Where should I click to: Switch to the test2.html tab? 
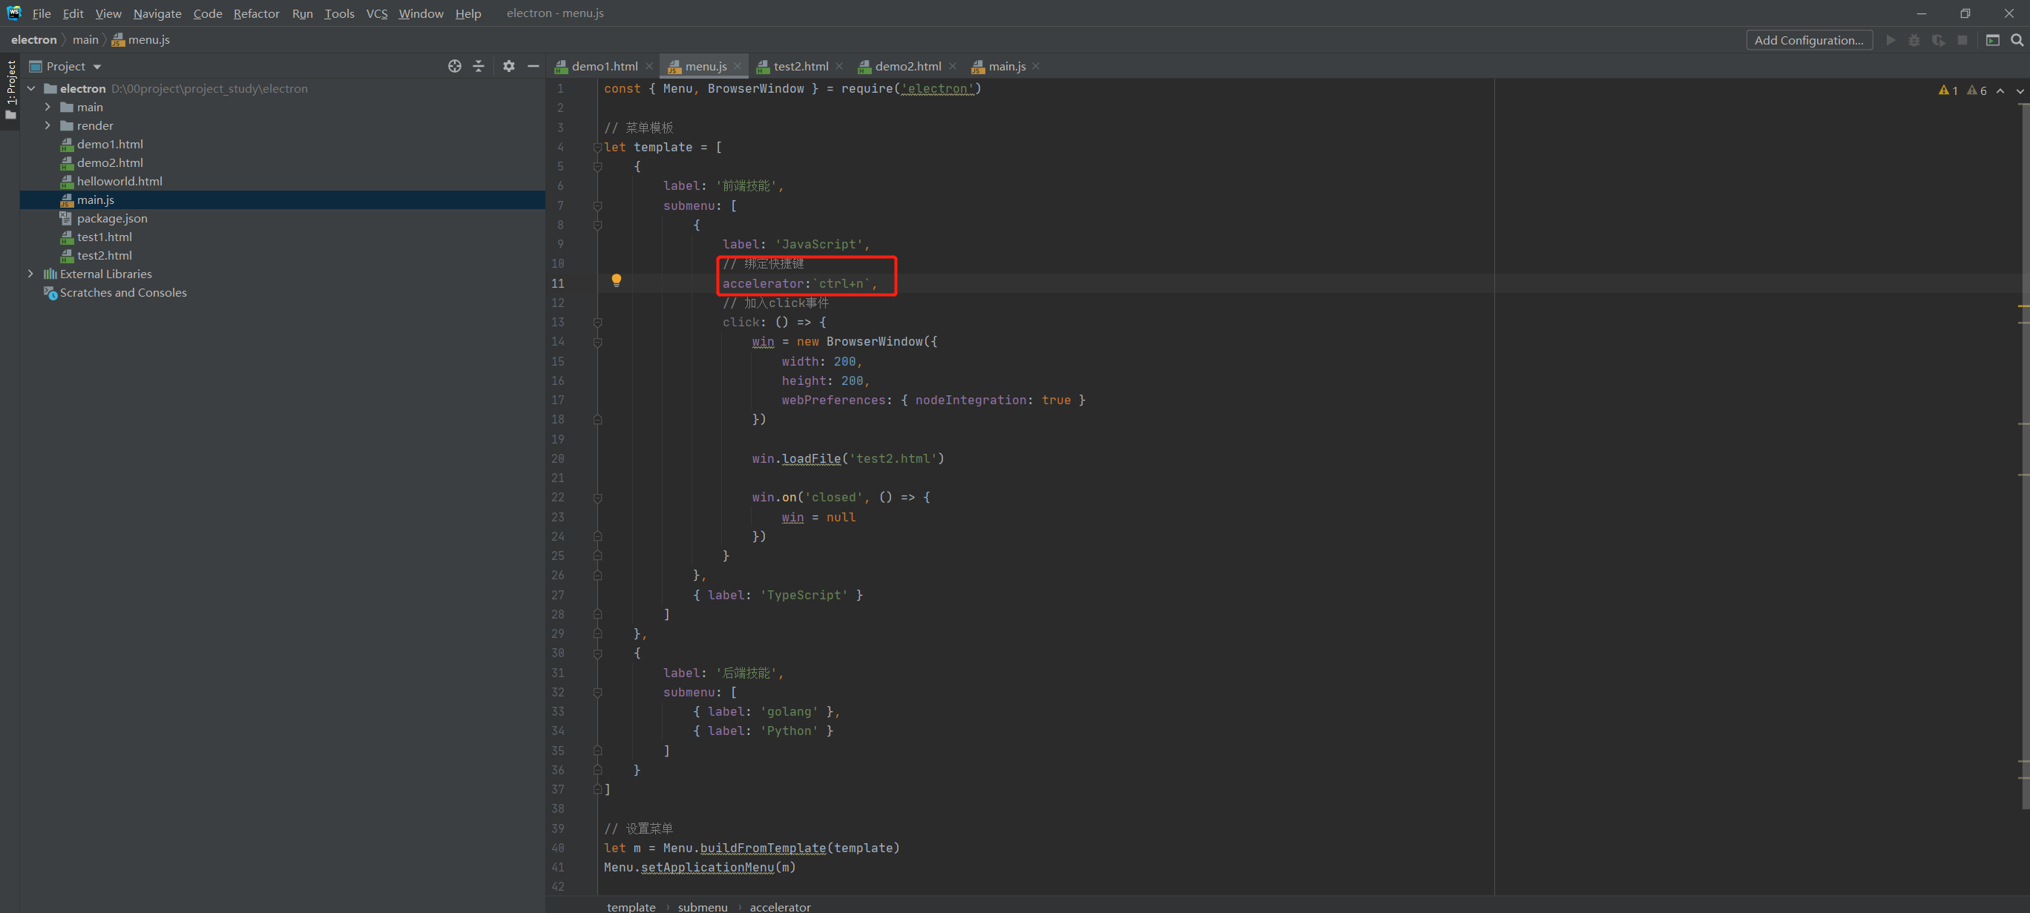click(x=800, y=66)
